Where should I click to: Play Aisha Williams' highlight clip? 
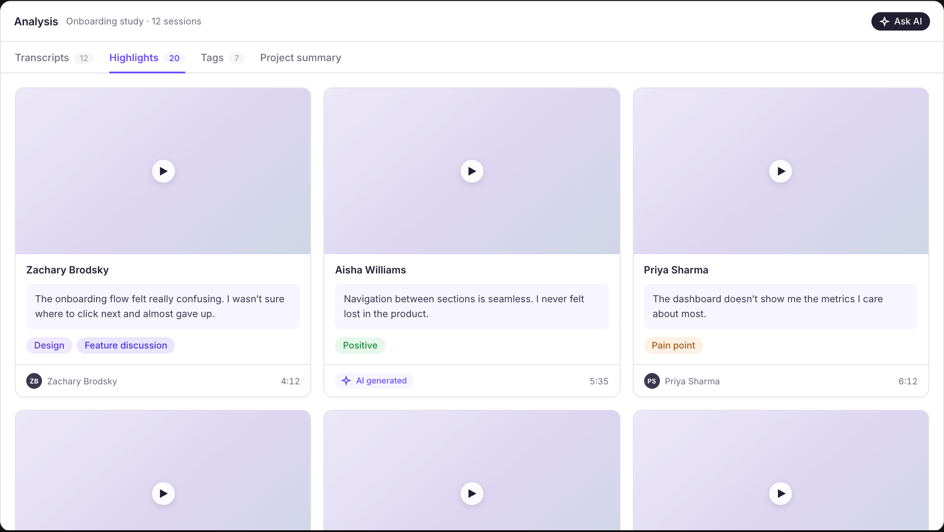(472, 171)
